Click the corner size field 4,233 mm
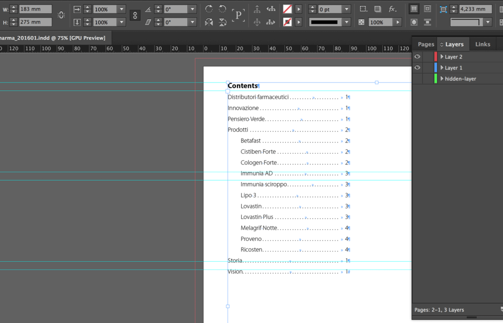 (x=475, y=9)
